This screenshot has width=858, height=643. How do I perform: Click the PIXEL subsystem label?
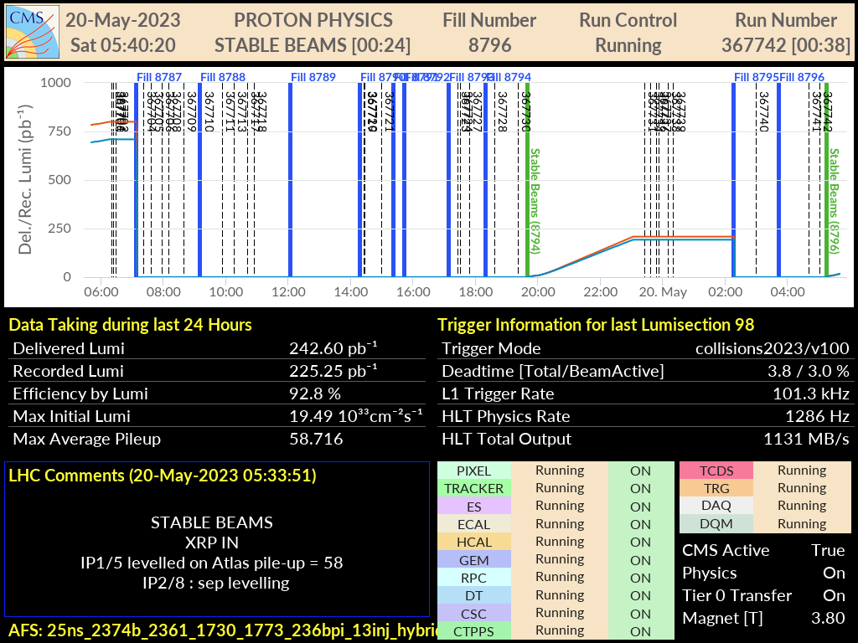pyautogui.click(x=474, y=471)
